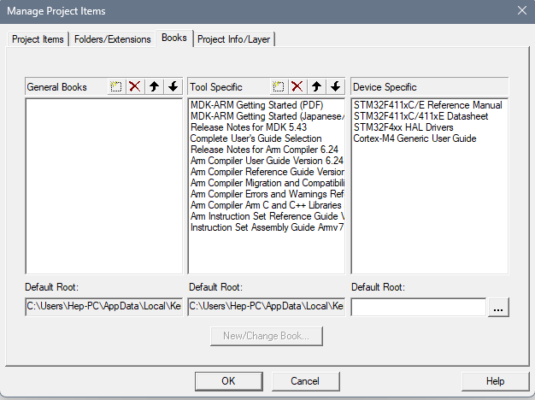The width and height of the screenshot is (535, 400).
Task: Click the Tool Specific Default Root field
Action: pyautogui.click(x=267, y=306)
